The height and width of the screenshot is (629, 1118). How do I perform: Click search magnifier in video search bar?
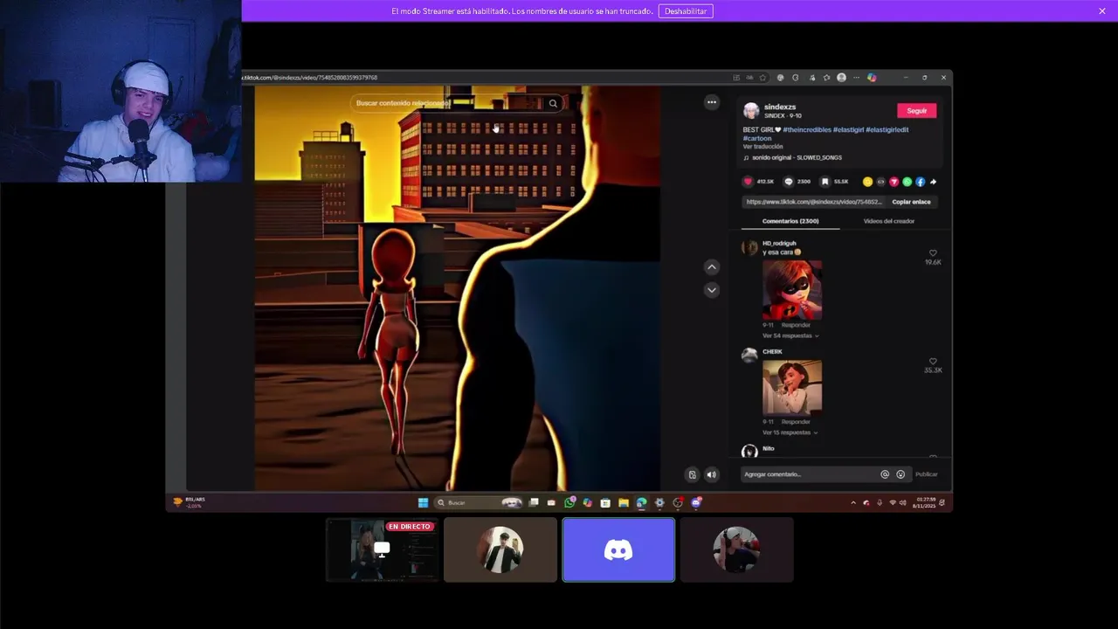(x=553, y=103)
